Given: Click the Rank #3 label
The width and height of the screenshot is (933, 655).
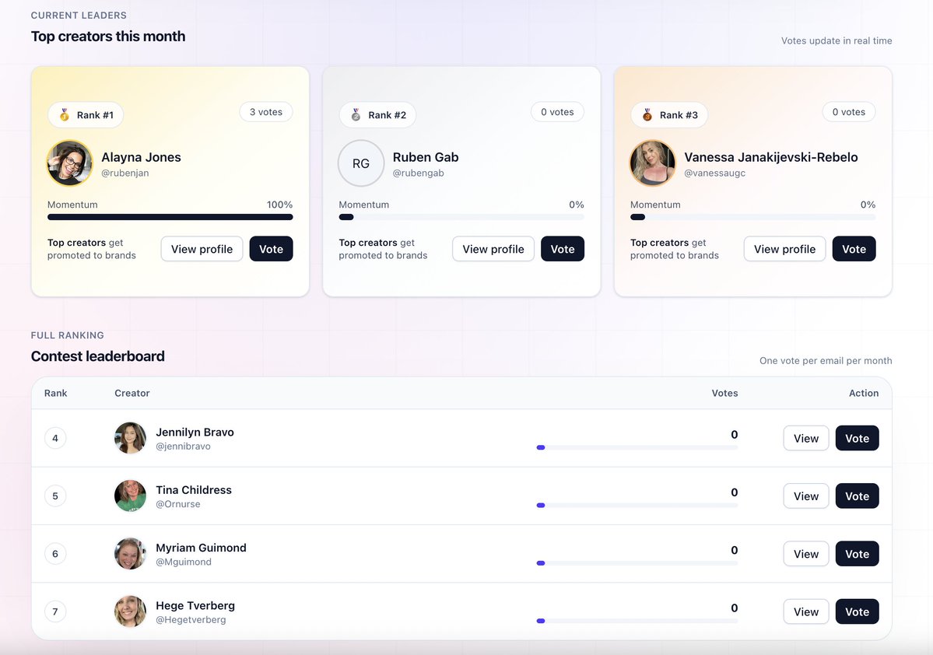Looking at the screenshot, I should [x=679, y=115].
